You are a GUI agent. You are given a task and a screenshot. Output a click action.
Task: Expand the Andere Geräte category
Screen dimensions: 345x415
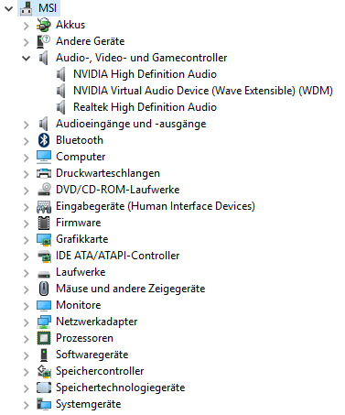tap(27, 41)
